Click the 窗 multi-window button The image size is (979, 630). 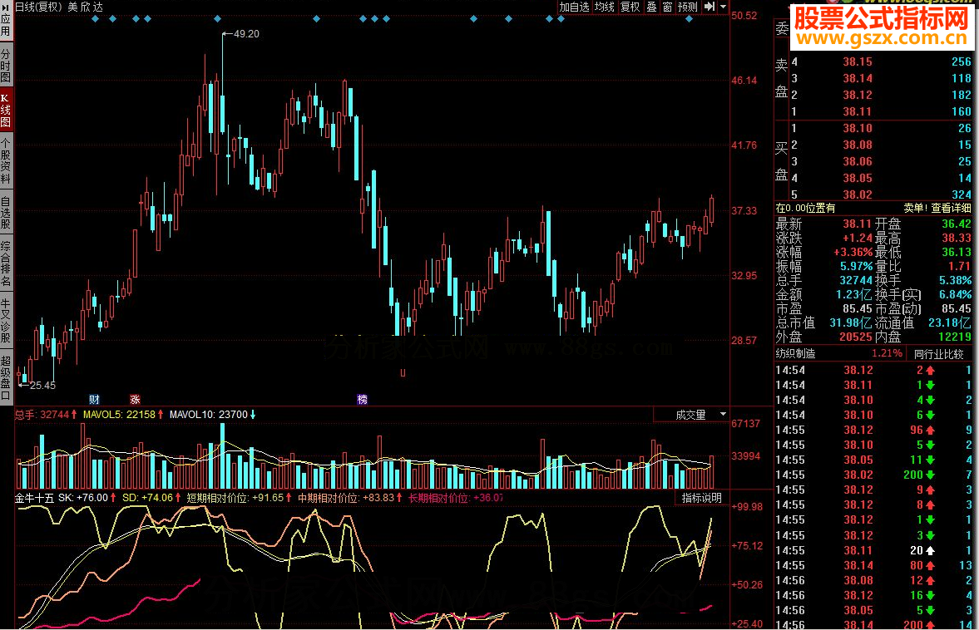[x=667, y=7]
